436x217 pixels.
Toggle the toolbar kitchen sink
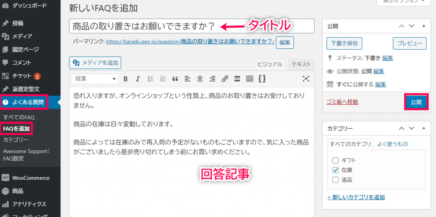[x=250, y=79]
